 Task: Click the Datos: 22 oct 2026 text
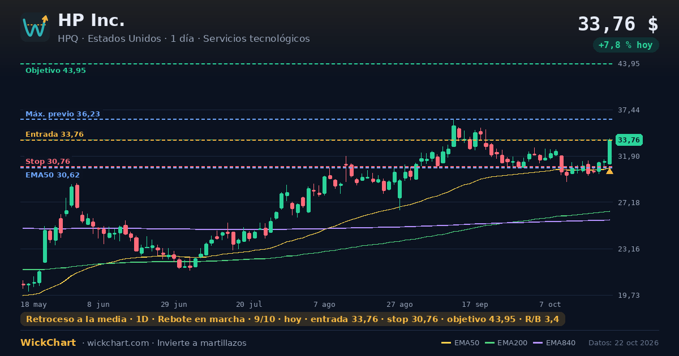pyautogui.click(x=624, y=343)
